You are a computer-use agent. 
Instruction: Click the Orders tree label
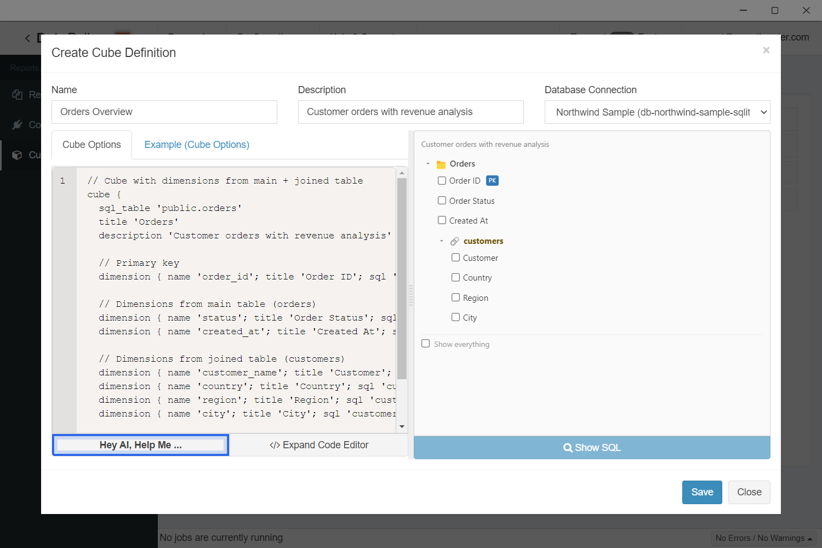point(463,164)
